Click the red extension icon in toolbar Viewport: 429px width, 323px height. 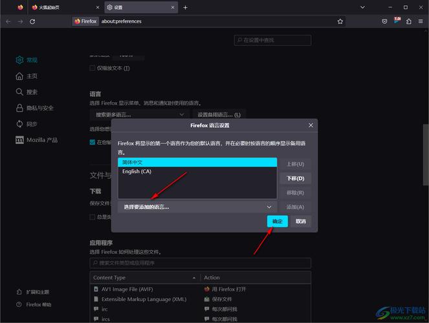click(x=397, y=21)
